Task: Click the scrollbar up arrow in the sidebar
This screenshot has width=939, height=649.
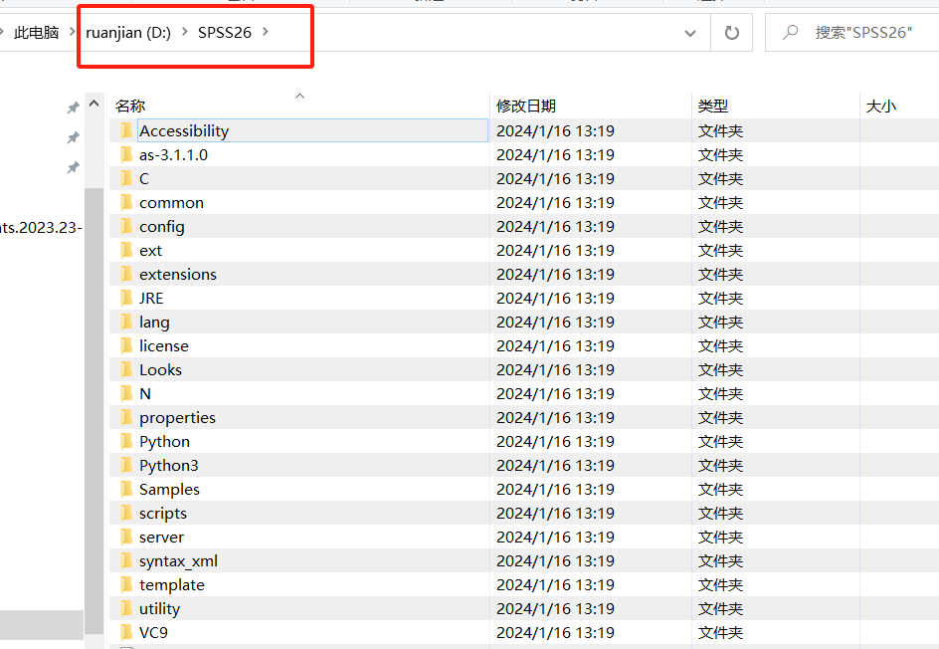Action: [x=95, y=101]
